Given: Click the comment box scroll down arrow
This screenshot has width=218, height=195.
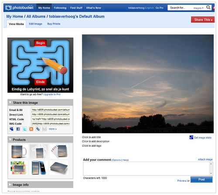Looking at the screenshot, I should [211, 174].
